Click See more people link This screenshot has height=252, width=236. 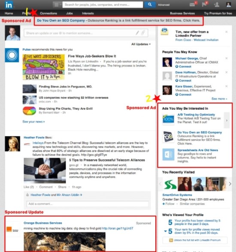pos(219,98)
